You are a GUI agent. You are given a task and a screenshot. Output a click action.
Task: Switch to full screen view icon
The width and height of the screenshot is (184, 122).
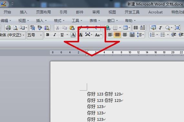[177, 28]
